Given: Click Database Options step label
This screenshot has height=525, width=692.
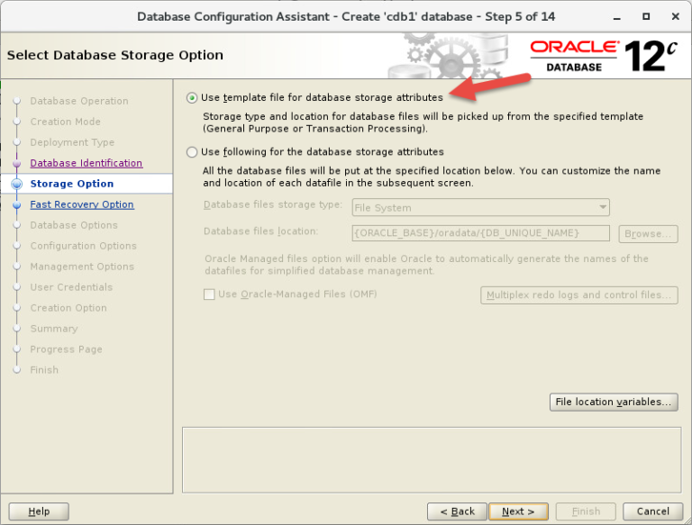Looking at the screenshot, I should 74,225.
